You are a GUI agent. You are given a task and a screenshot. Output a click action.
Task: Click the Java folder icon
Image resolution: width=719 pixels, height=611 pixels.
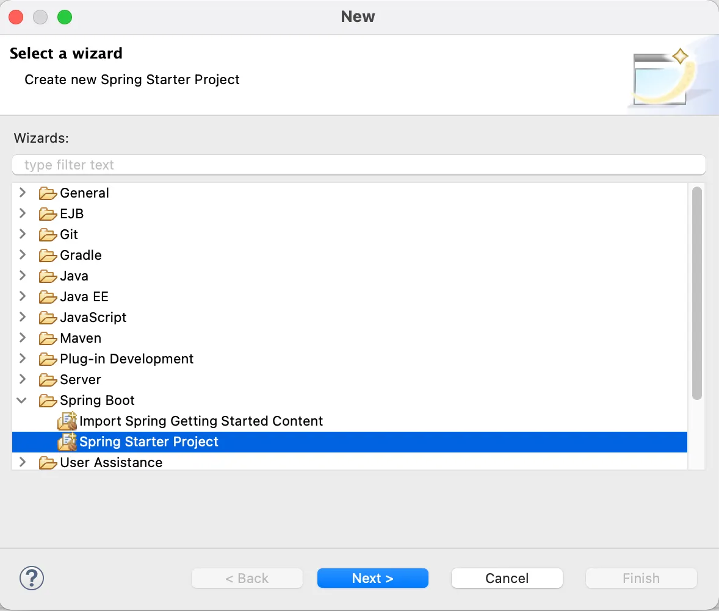coord(48,276)
